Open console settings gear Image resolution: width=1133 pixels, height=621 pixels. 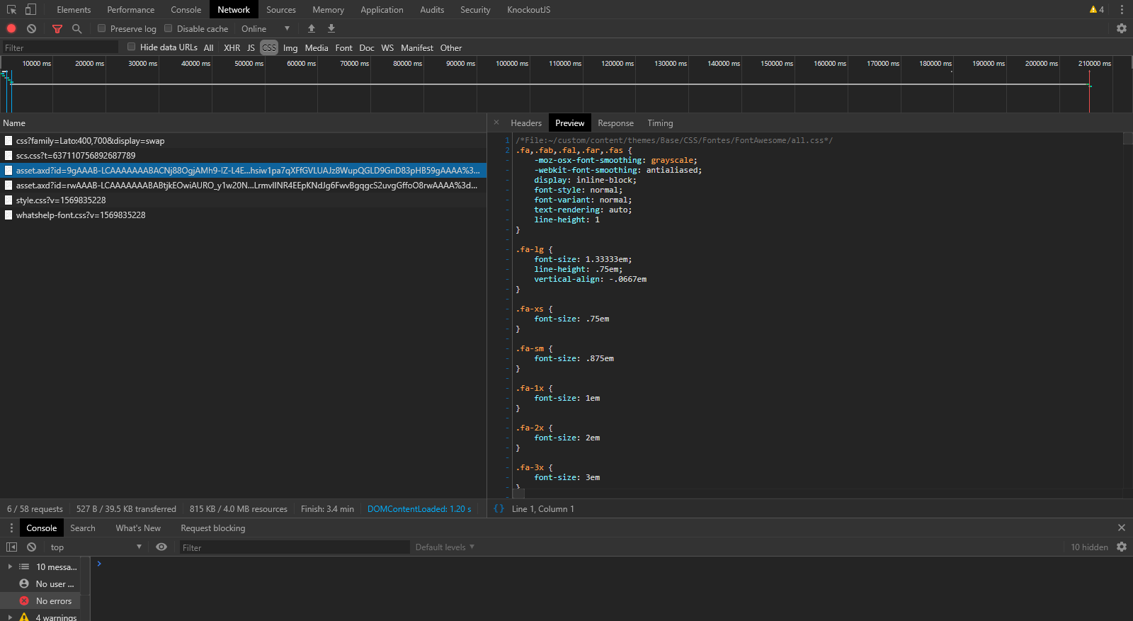(x=1122, y=547)
